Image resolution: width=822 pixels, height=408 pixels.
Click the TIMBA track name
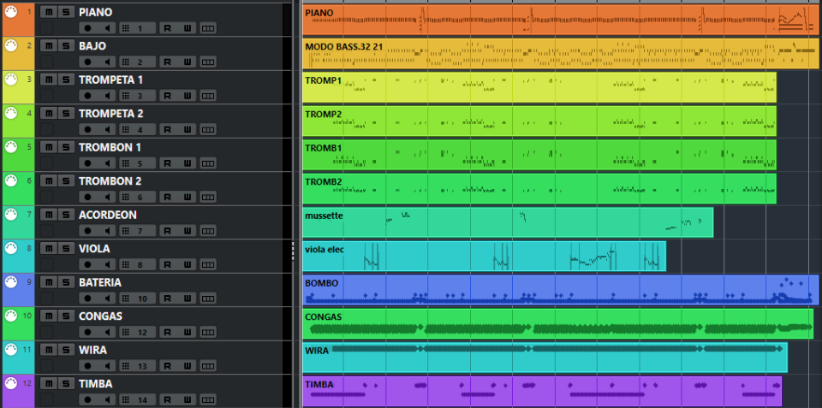click(x=95, y=383)
